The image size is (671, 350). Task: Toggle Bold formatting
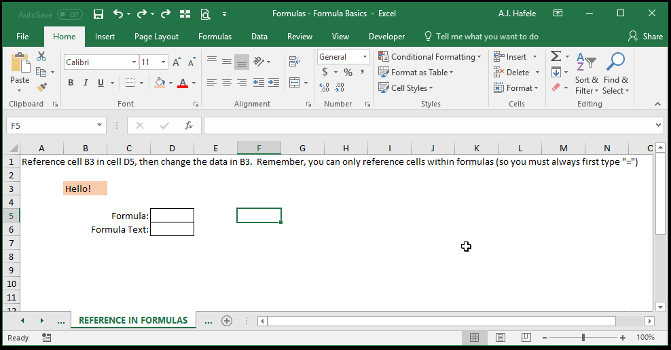[x=71, y=83]
